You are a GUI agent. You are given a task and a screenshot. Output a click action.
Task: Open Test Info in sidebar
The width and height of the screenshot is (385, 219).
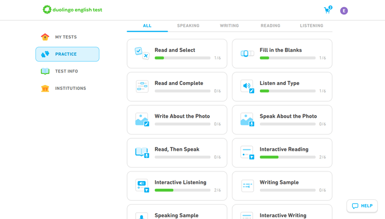pos(67,71)
